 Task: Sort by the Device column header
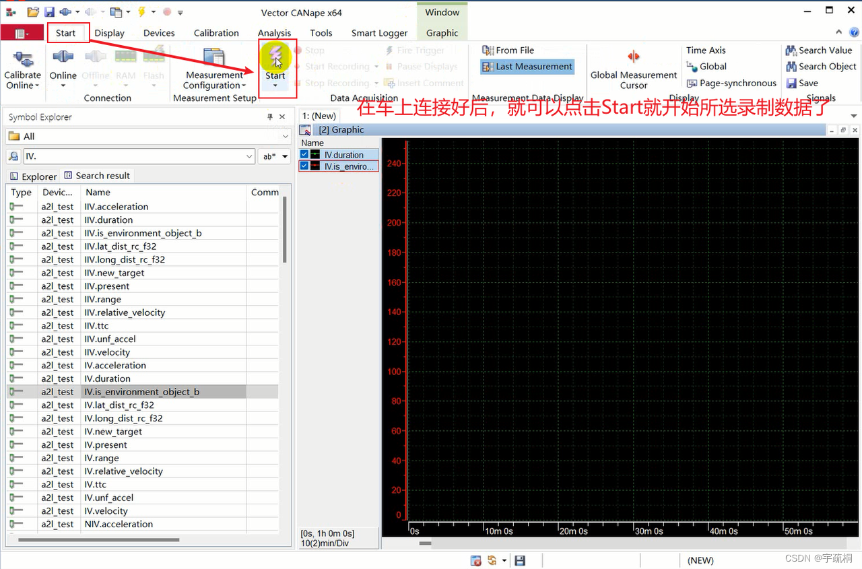pyautogui.click(x=59, y=193)
